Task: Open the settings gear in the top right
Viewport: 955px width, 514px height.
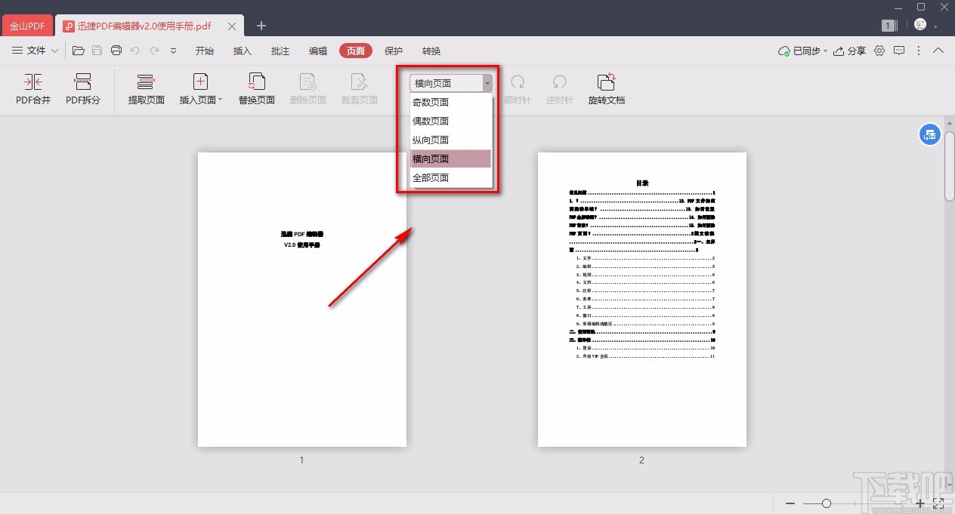Action: pos(879,51)
